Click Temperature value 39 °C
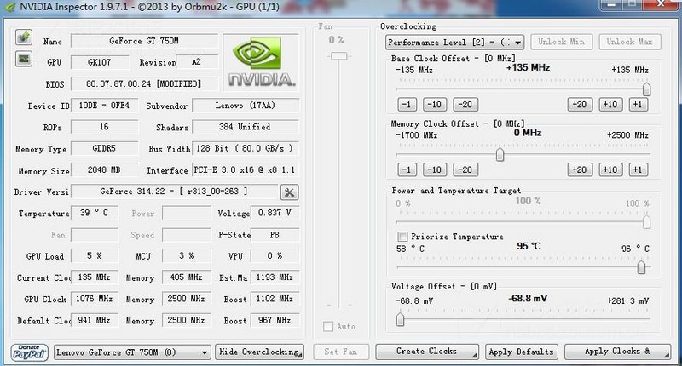 pos(95,213)
